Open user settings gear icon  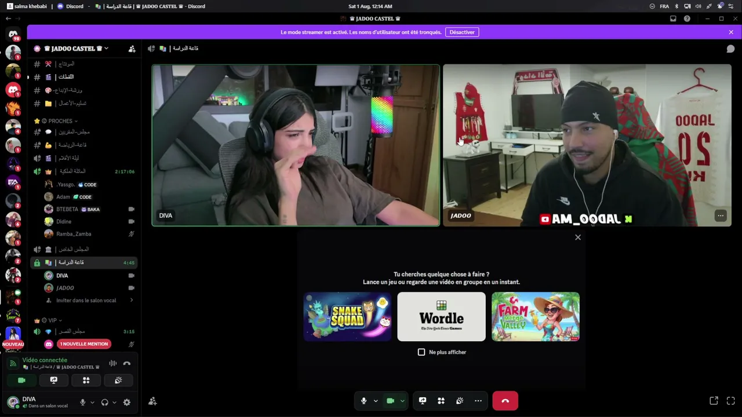coord(127,402)
